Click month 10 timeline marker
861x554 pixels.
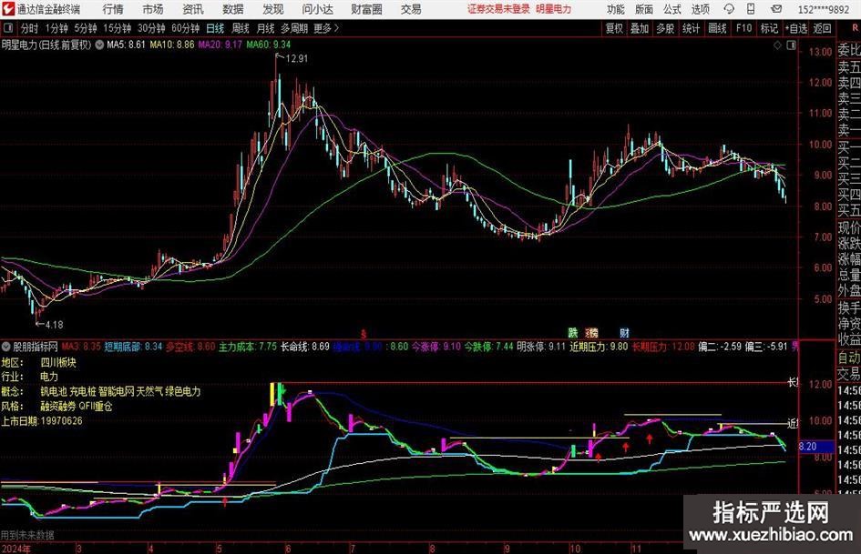pyautogui.click(x=574, y=549)
